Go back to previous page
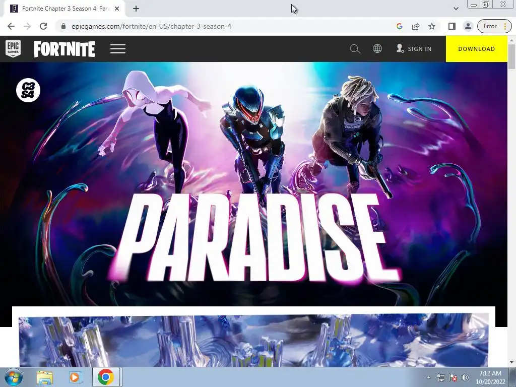The image size is (516, 387). (11, 26)
